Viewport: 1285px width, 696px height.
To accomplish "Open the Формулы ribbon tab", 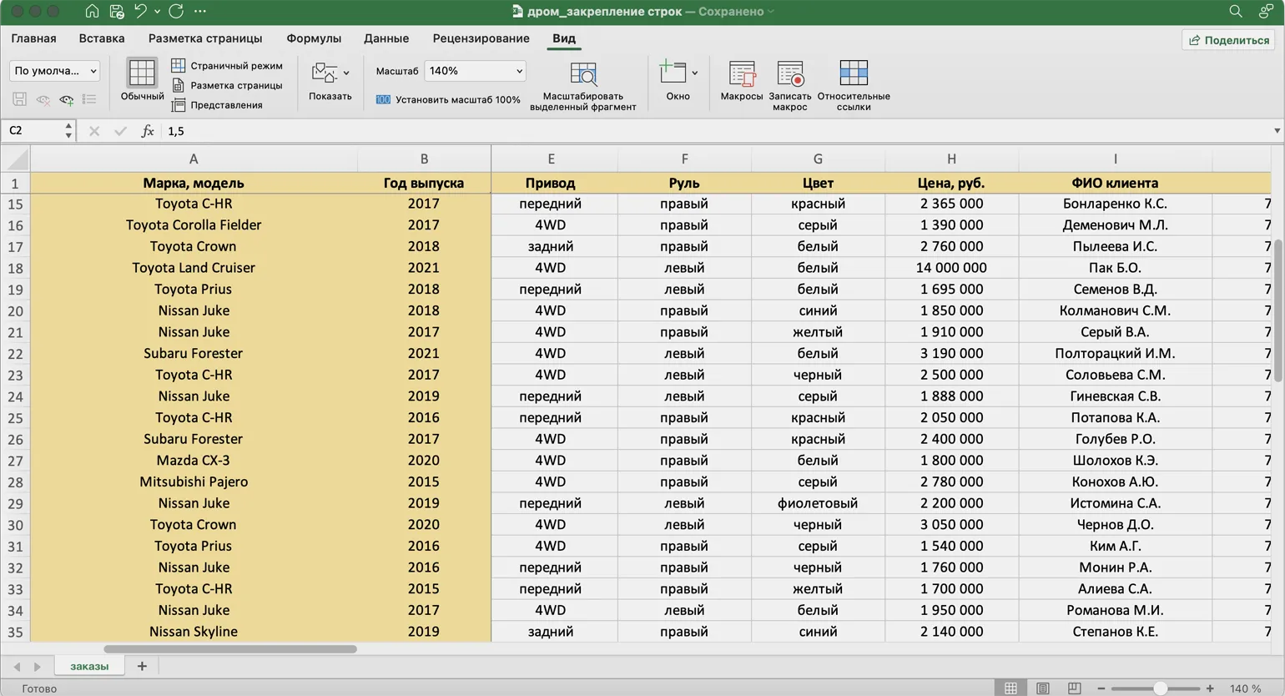I will 314,38.
